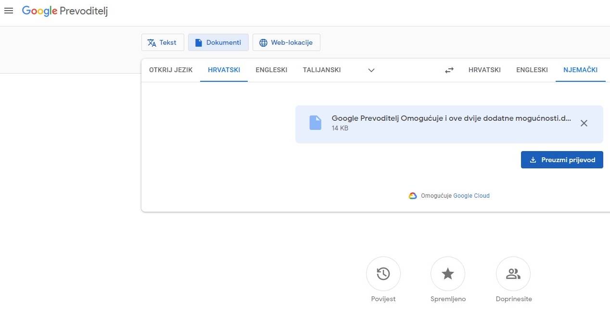Select the Dokumenti mode button
The width and height of the screenshot is (610, 331).
218,42
